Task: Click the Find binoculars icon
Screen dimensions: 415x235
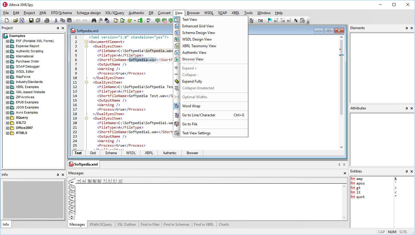Action: pos(94,20)
